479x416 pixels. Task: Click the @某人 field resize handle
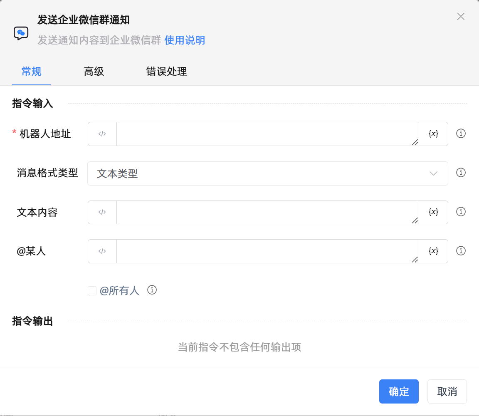coord(415,260)
